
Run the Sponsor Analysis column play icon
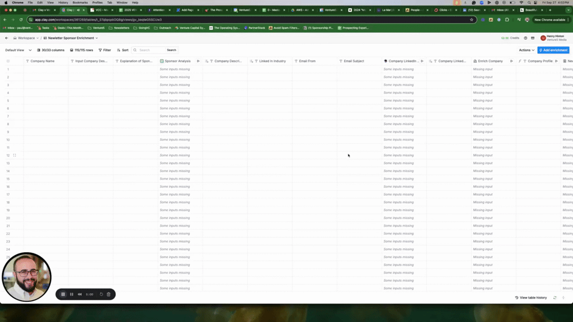198,61
